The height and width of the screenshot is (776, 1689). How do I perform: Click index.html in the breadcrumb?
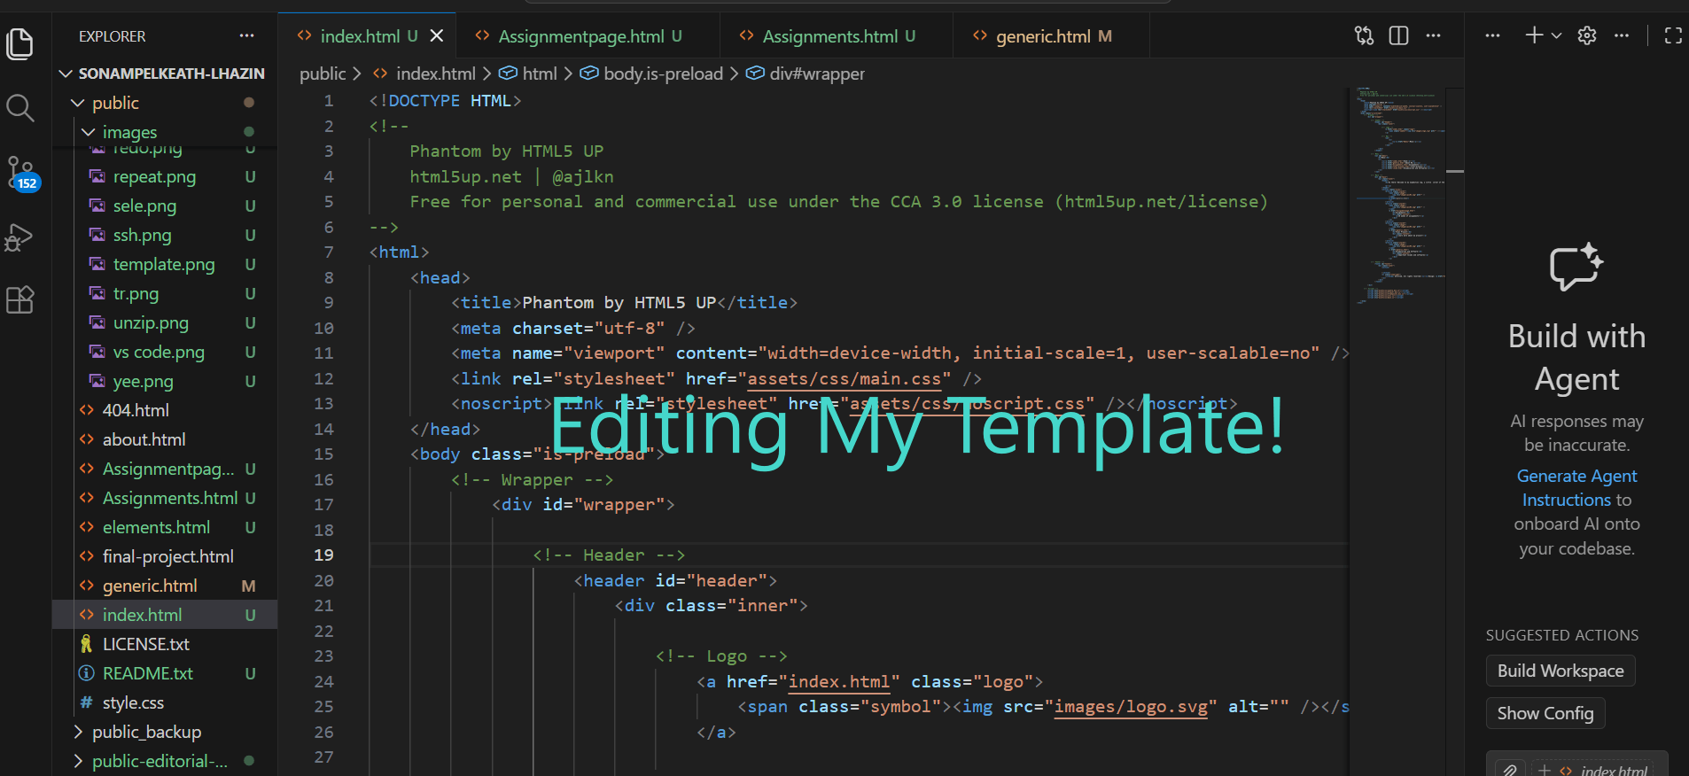point(425,74)
